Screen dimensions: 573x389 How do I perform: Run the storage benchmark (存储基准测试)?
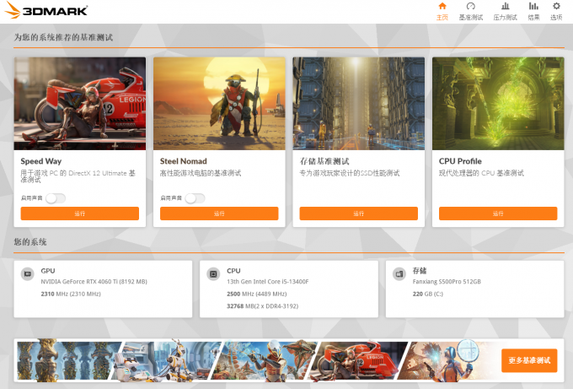tap(358, 213)
